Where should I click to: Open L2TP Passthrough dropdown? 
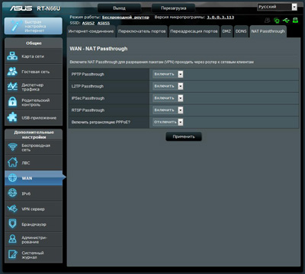pyautogui.click(x=168, y=86)
